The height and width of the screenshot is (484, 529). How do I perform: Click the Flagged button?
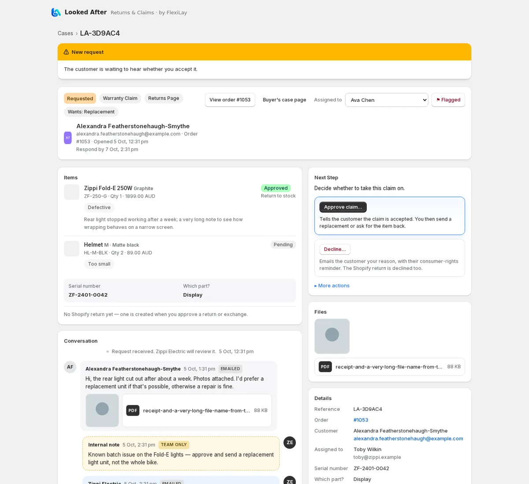click(x=448, y=100)
